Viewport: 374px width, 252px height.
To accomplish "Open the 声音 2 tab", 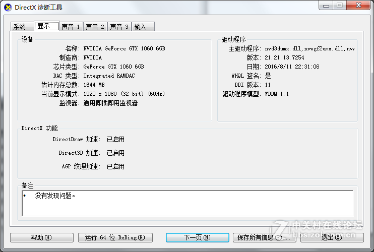I will 95,27.
